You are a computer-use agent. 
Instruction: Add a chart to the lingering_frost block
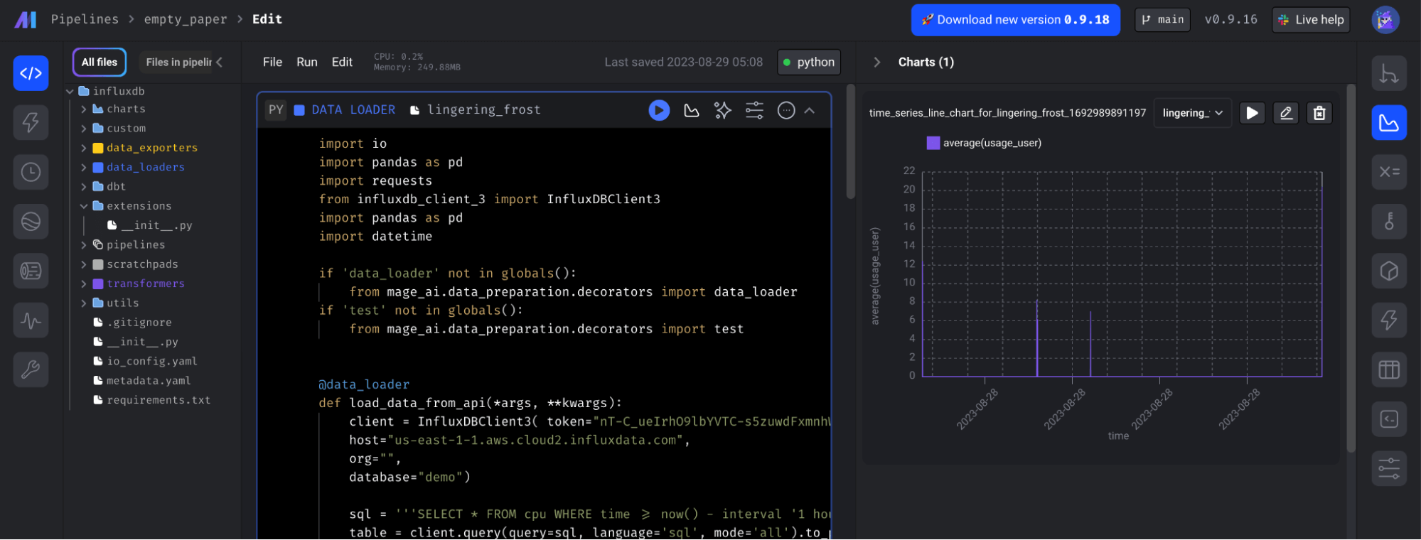[x=692, y=110]
